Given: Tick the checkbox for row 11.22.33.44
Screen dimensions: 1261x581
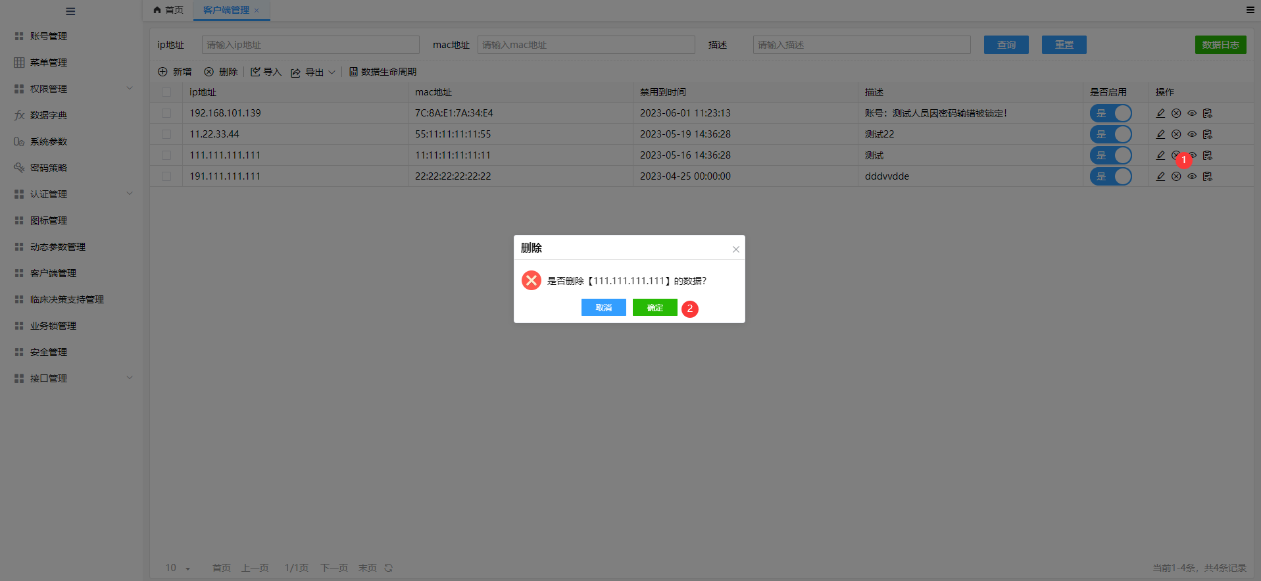Looking at the screenshot, I should (166, 134).
